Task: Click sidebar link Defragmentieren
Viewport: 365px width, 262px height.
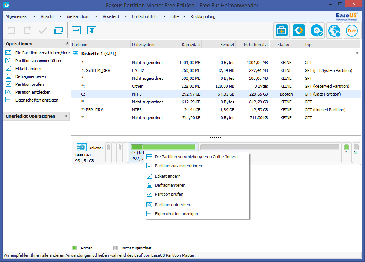Action: 30,76
